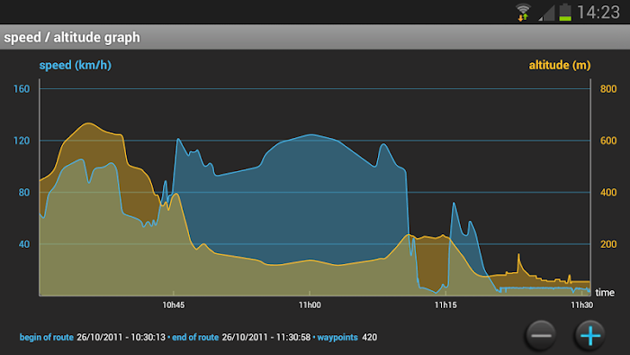Tap the 40 speed axis value
This screenshot has width=630, height=355.
[24, 244]
